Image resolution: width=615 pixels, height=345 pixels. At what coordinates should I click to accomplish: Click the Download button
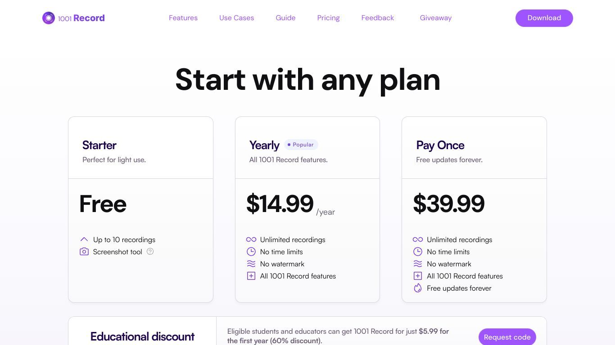tap(544, 18)
